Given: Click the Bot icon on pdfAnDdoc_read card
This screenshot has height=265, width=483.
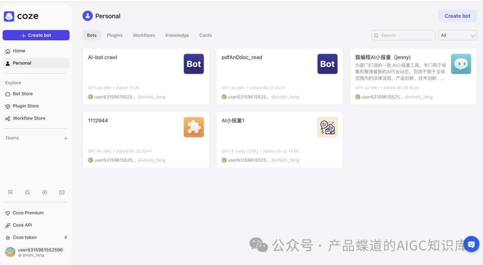Looking at the screenshot, I should (327, 64).
